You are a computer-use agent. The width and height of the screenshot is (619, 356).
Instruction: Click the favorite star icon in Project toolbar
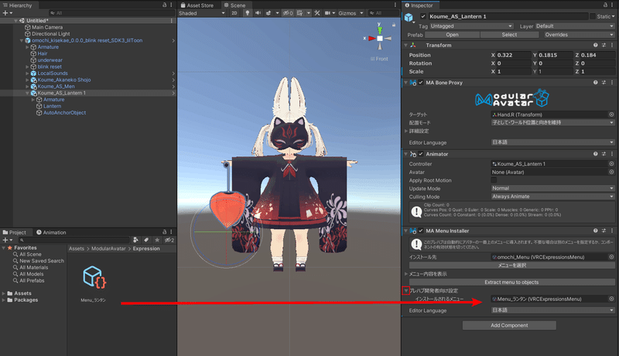[157, 240]
